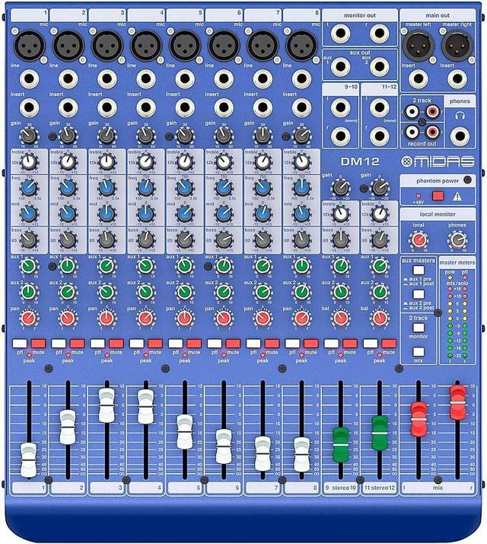Select the channel 1 XLR mic input
Viewport: 487px width, 544px height.
29,46
